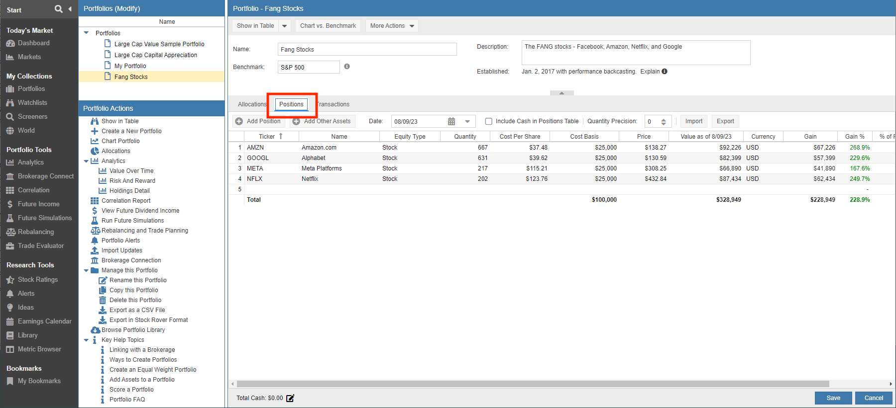Click the Alphabet name cell
Viewport: 896px width, 408px height.
339,158
